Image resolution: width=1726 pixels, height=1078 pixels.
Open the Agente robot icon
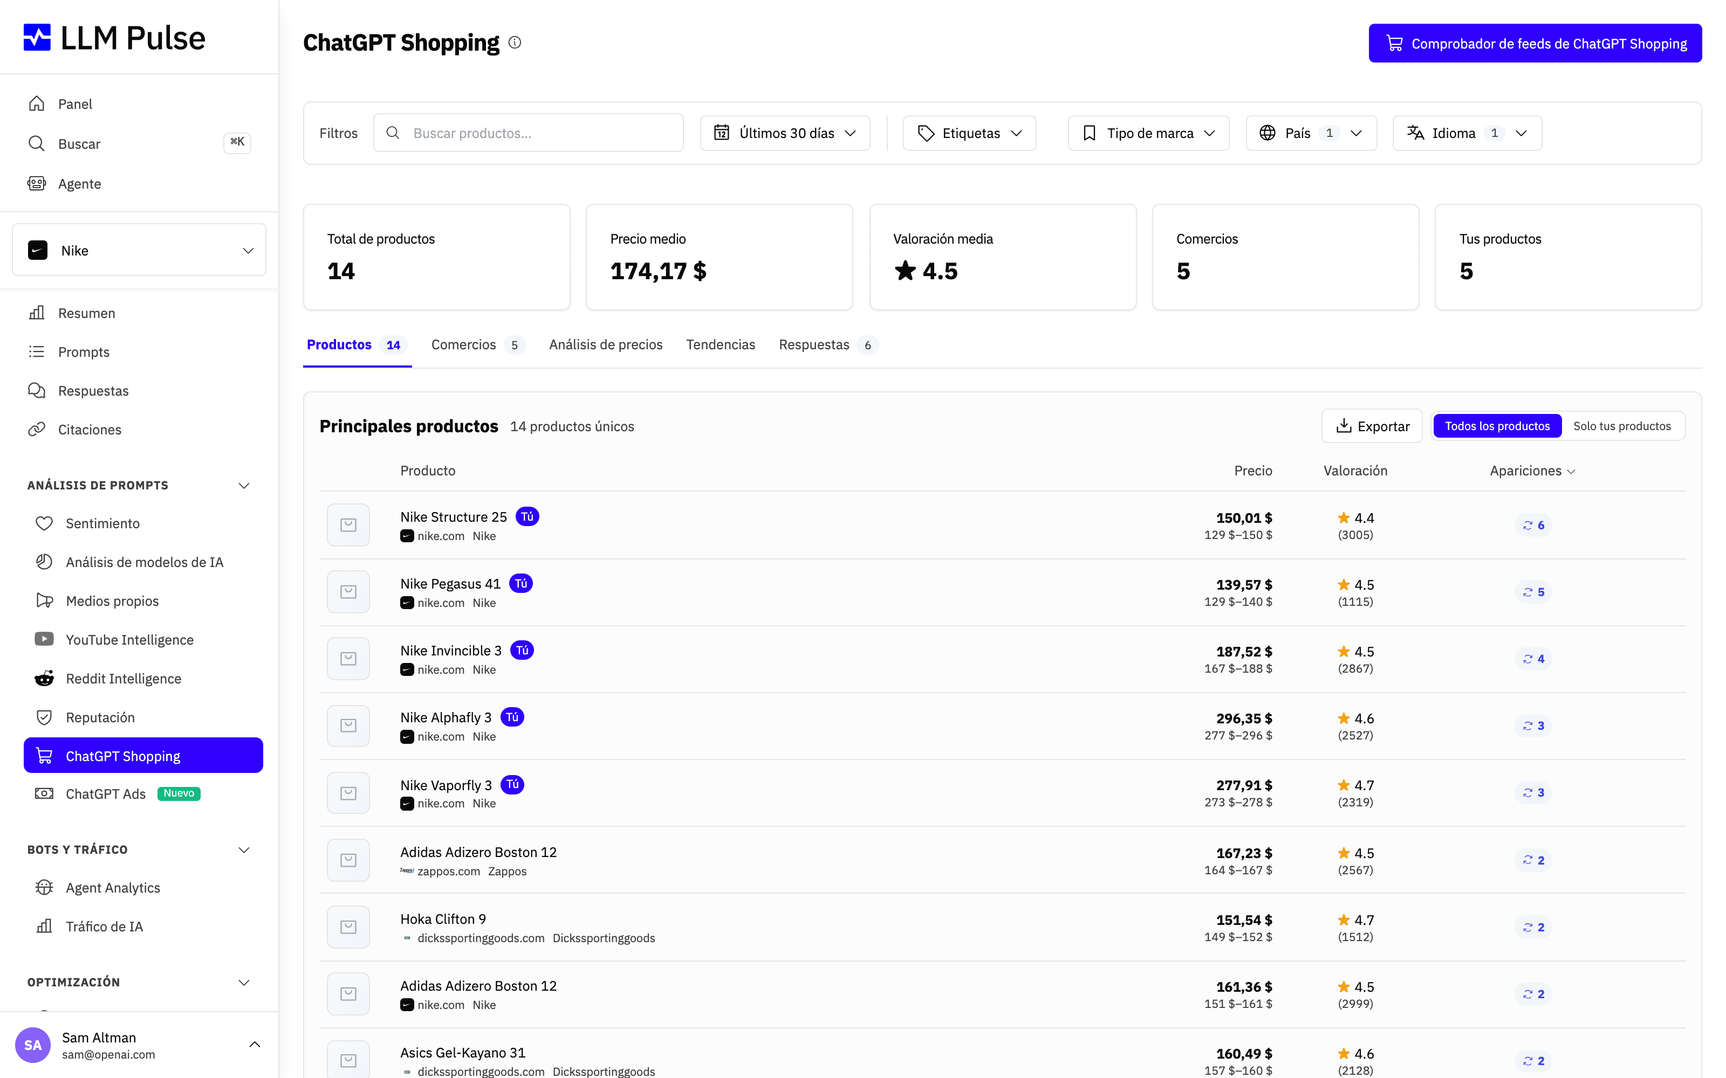coord(37,183)
